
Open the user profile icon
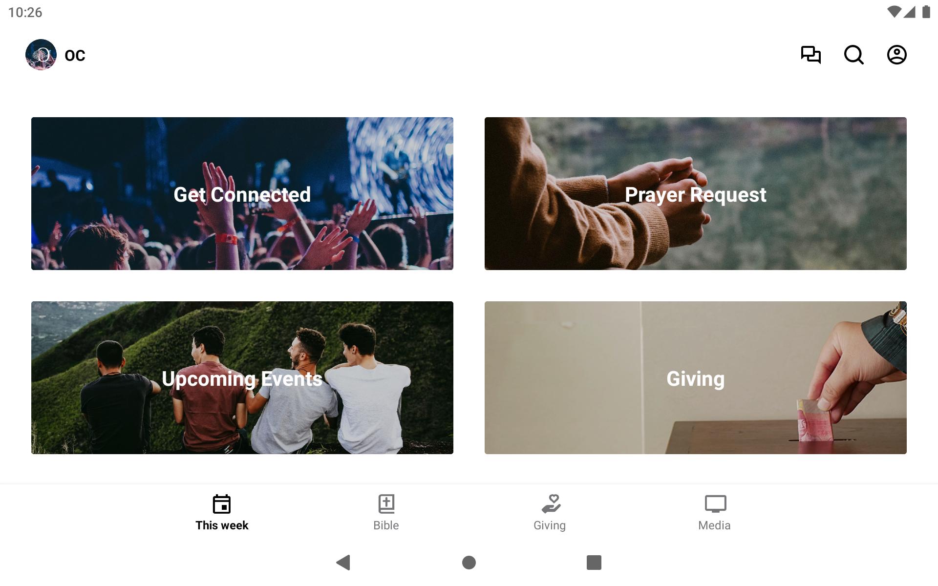tap(897, 55)
